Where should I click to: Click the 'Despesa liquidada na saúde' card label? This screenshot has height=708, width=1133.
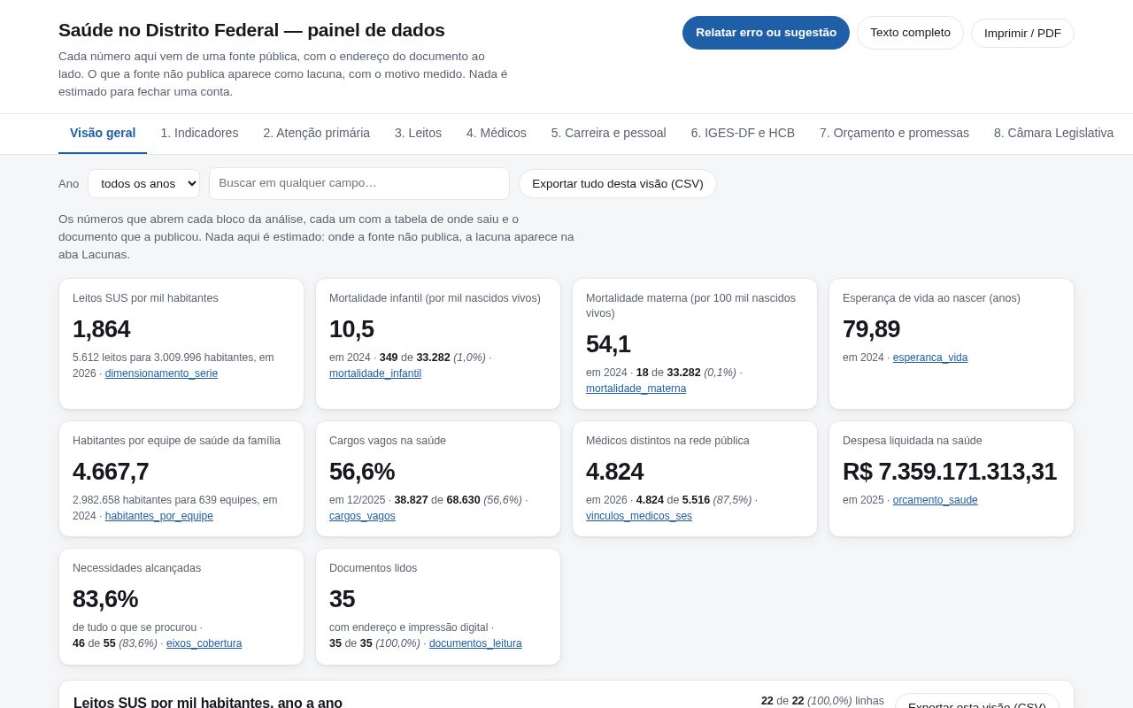coord(913,441)
